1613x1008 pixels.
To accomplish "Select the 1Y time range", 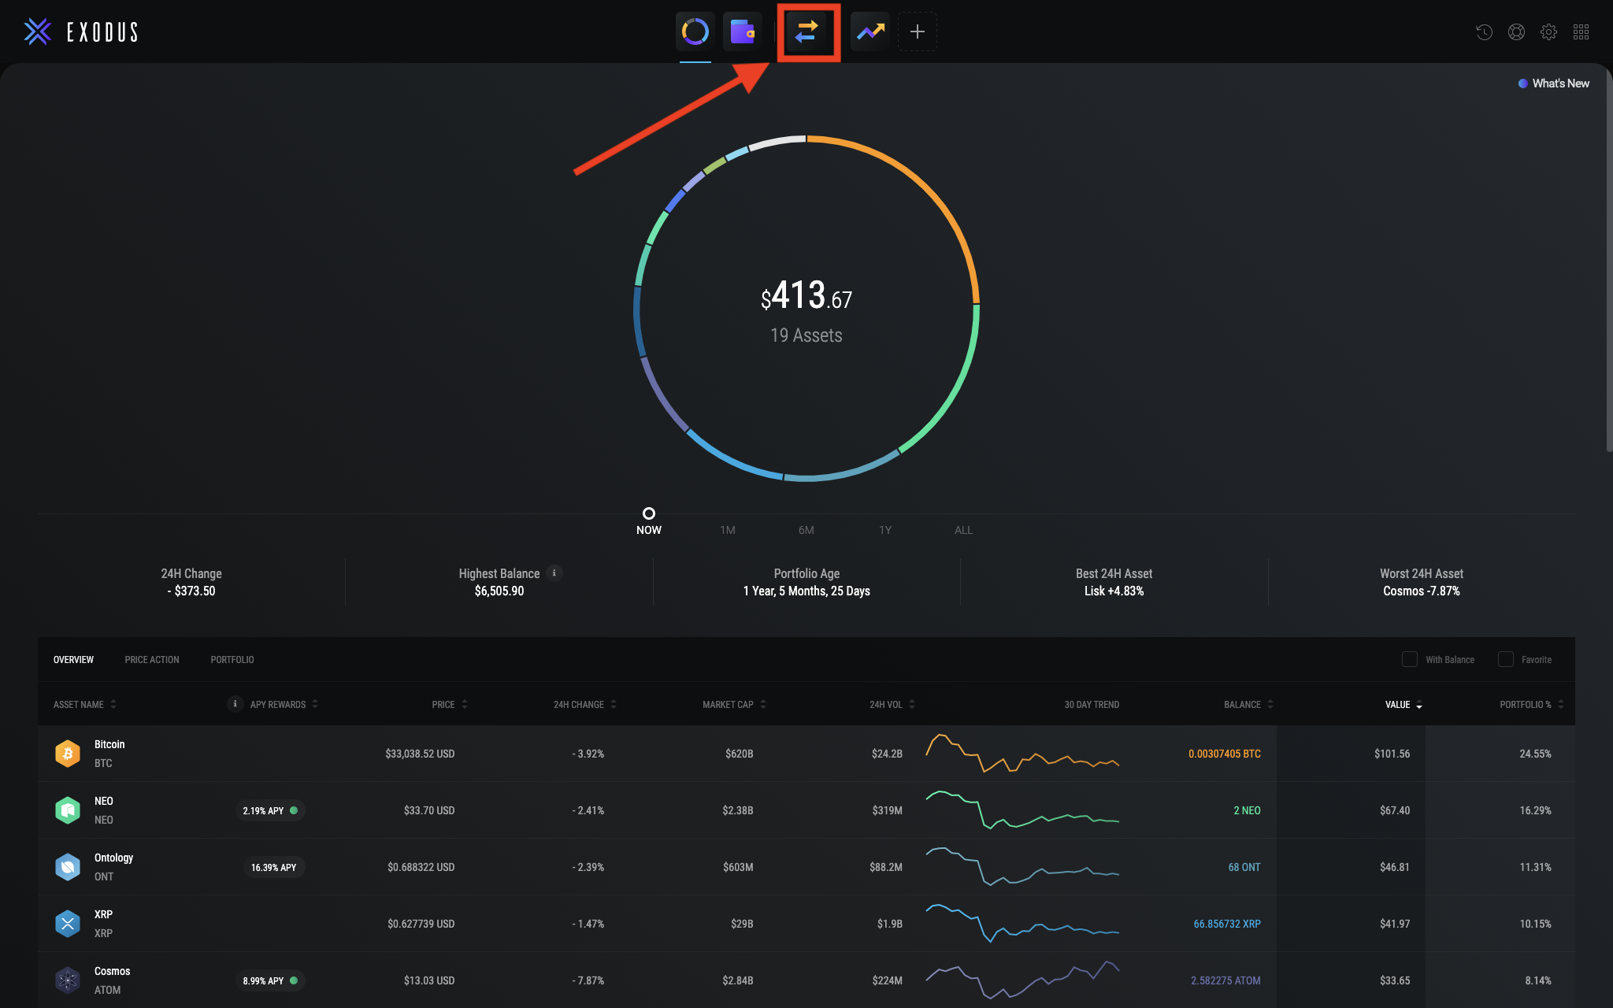I will (x=885, y=530).
